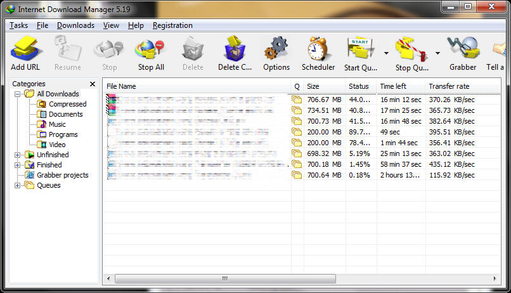511x293 pixels.
Task: Open the Start Queue dropdown arrow
Action: point(386,53)
